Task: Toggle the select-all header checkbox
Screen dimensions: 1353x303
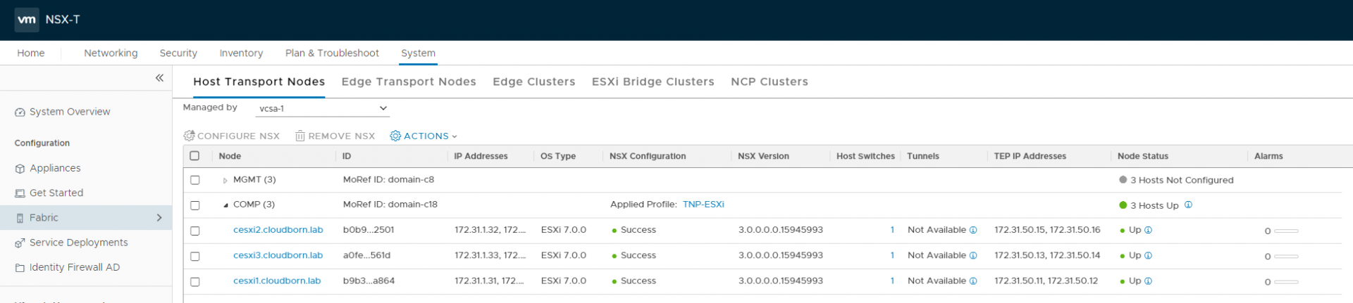Action: pyautogui.click(x=195, y=156)
